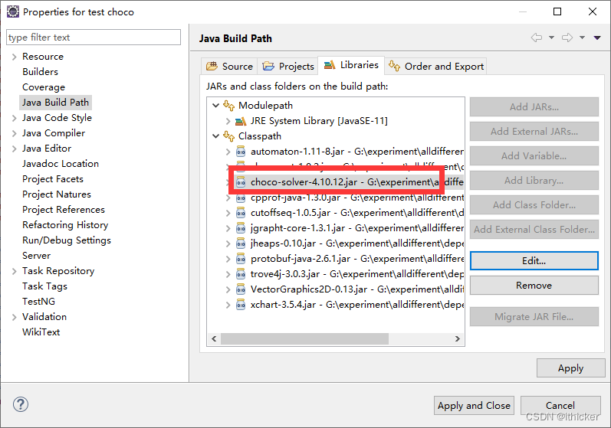Expand the xchart-3.5.4.jar entry

[228, 305]
